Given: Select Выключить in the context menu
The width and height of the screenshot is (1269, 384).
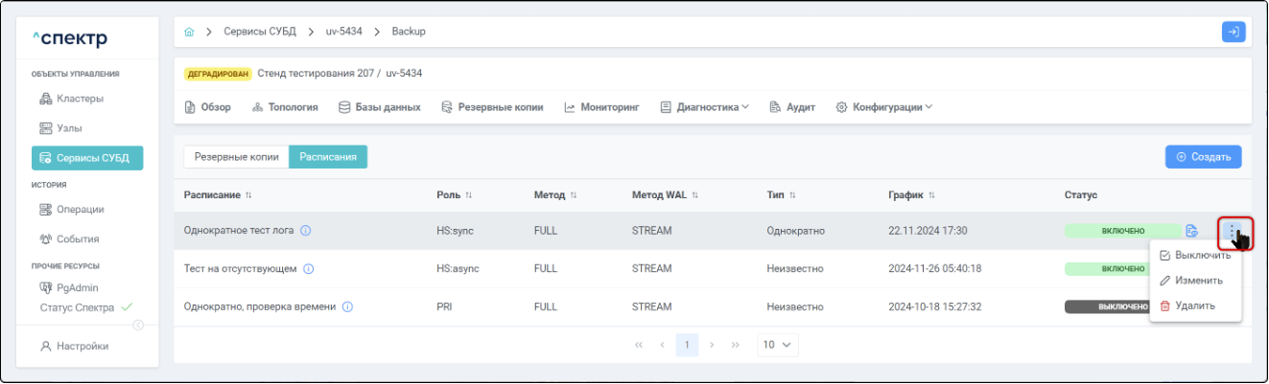Looking at the screenshot, I should (x=1195, y=256).
